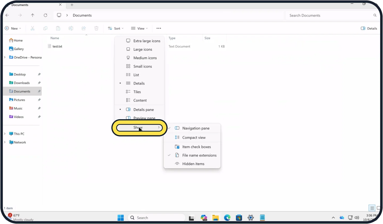Choose List view in the menu

[139, 75]
